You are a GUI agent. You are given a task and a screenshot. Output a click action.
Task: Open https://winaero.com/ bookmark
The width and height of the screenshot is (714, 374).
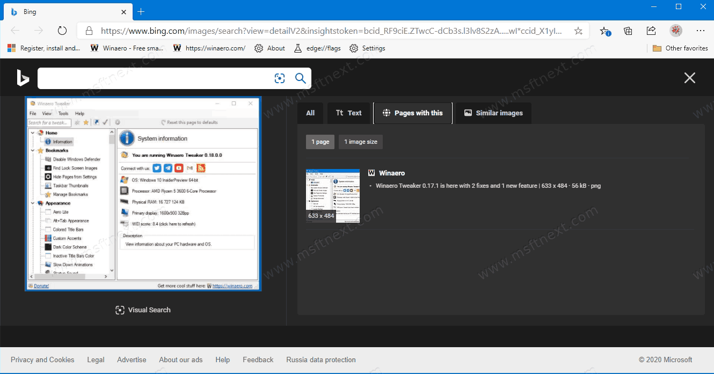coord(209,48)
